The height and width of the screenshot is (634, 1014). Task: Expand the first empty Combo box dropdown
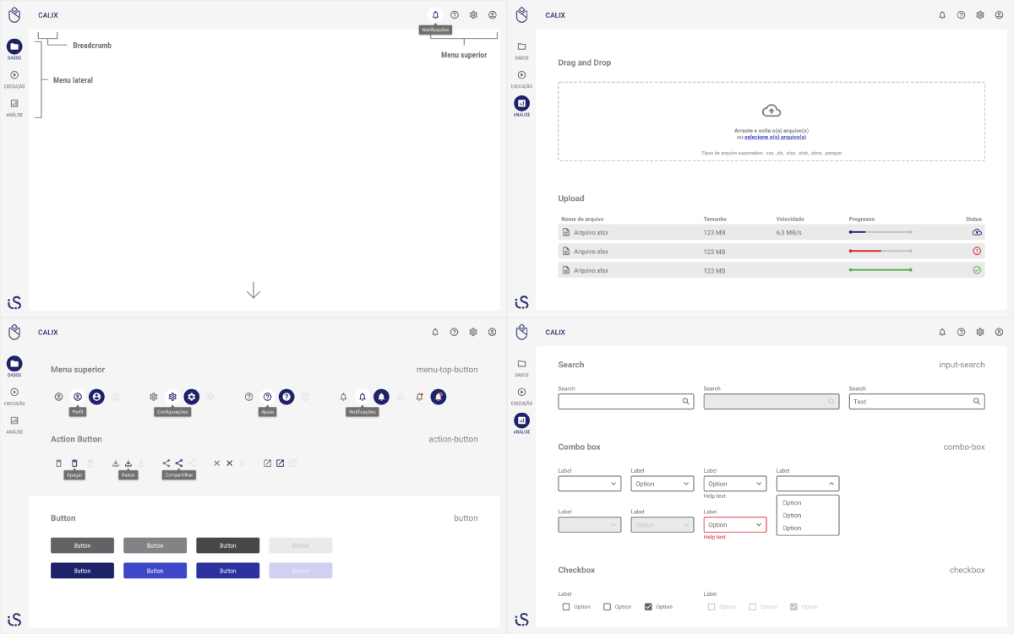pos(589,483)
